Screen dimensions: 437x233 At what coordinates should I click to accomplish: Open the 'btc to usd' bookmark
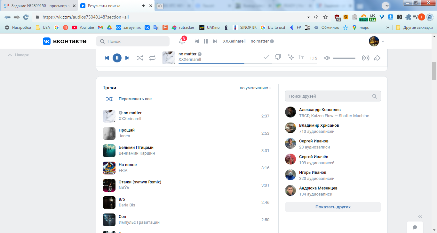tap(273, 28)
